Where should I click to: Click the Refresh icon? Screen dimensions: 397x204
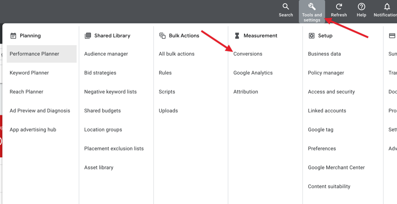[339, 6]
